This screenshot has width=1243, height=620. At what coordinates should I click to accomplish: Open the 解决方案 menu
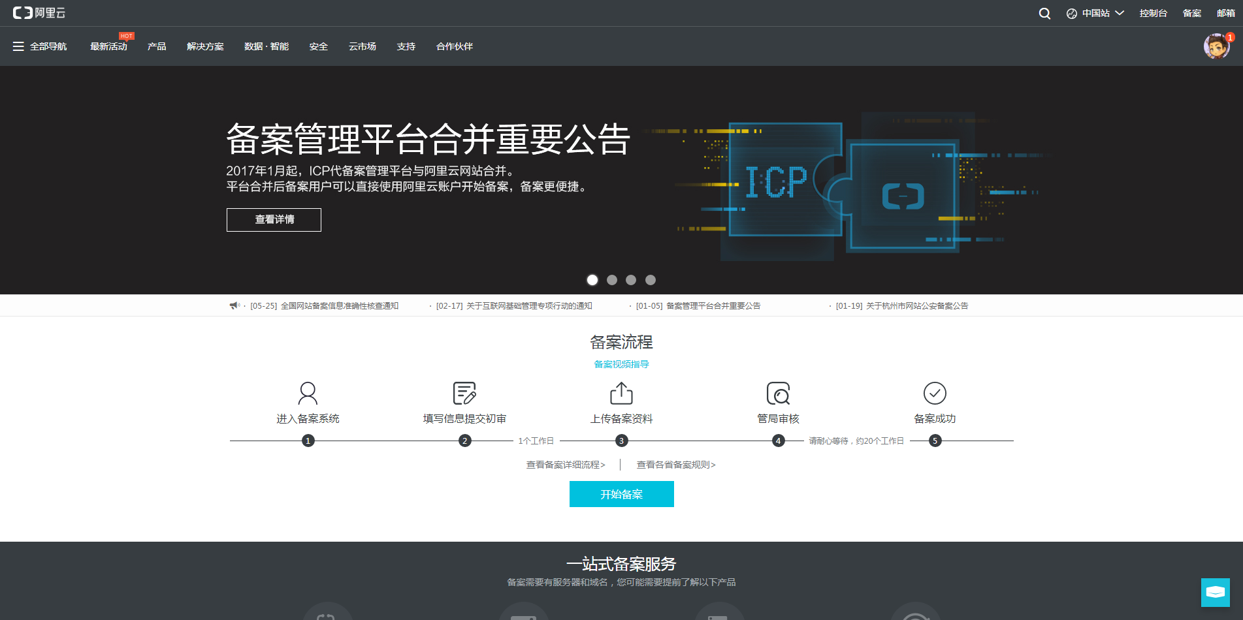205,46
